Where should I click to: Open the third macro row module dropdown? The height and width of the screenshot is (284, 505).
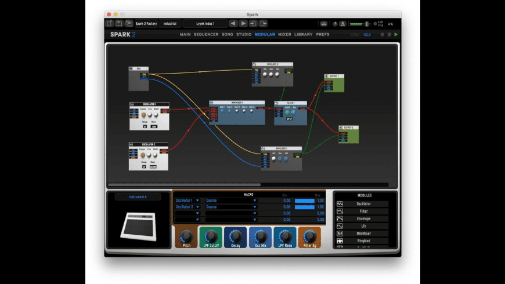[x=187, y=213]
